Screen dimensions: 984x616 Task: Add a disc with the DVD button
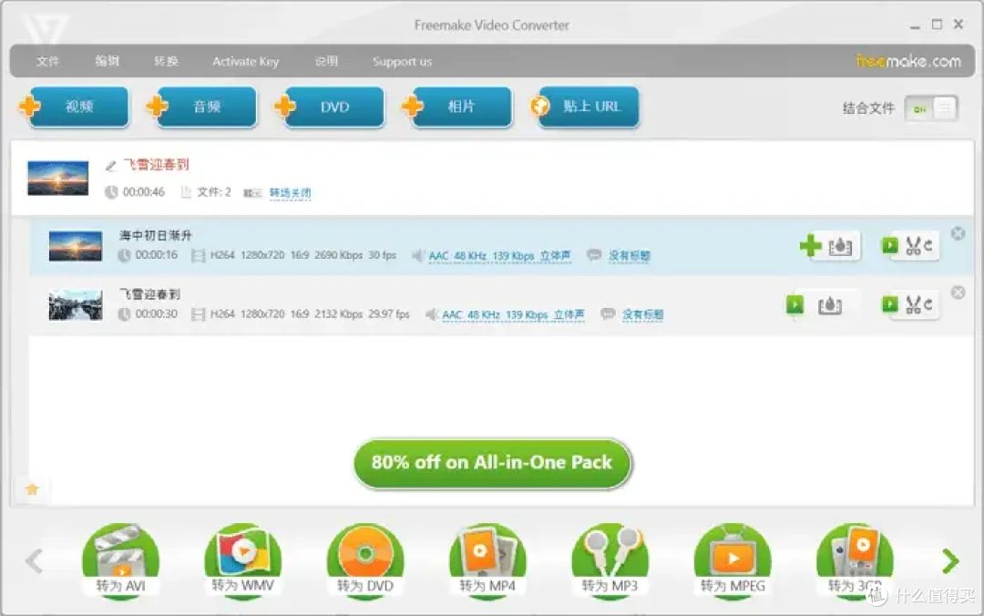click(330, 107)
